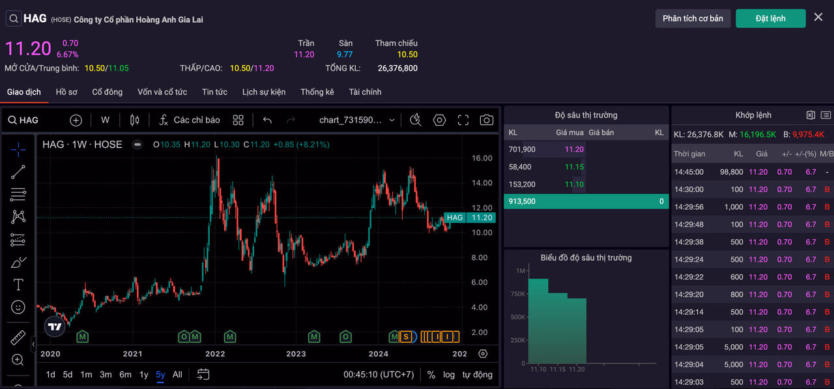
Task: Pick the ruler measure tool
Action: point(18,338)
